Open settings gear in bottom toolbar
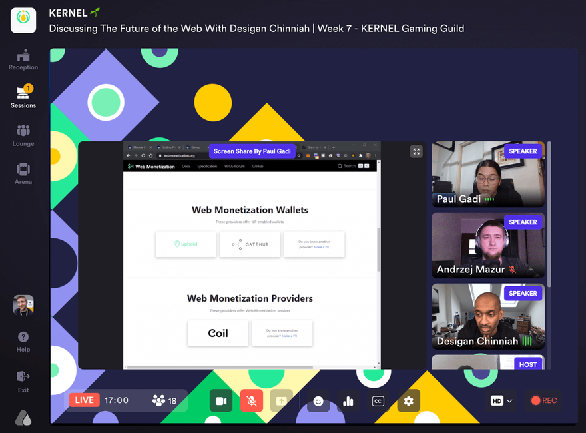The height and width of the screenshot is (433, 586). pyautogui.click(x=409, y=401)
